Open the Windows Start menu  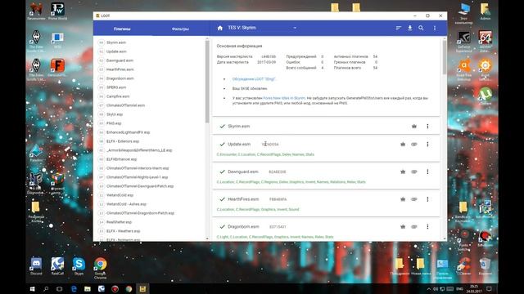click(33, 289)
